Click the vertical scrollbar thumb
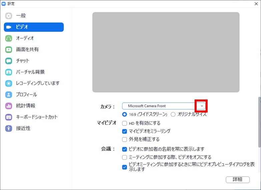 (260, 122)
